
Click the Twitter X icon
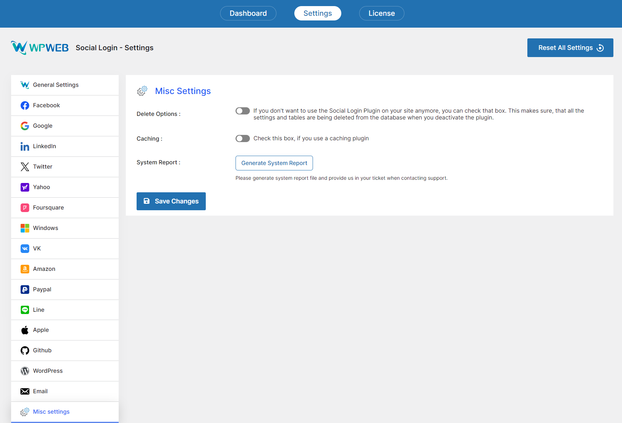click(x=25, y=167)
